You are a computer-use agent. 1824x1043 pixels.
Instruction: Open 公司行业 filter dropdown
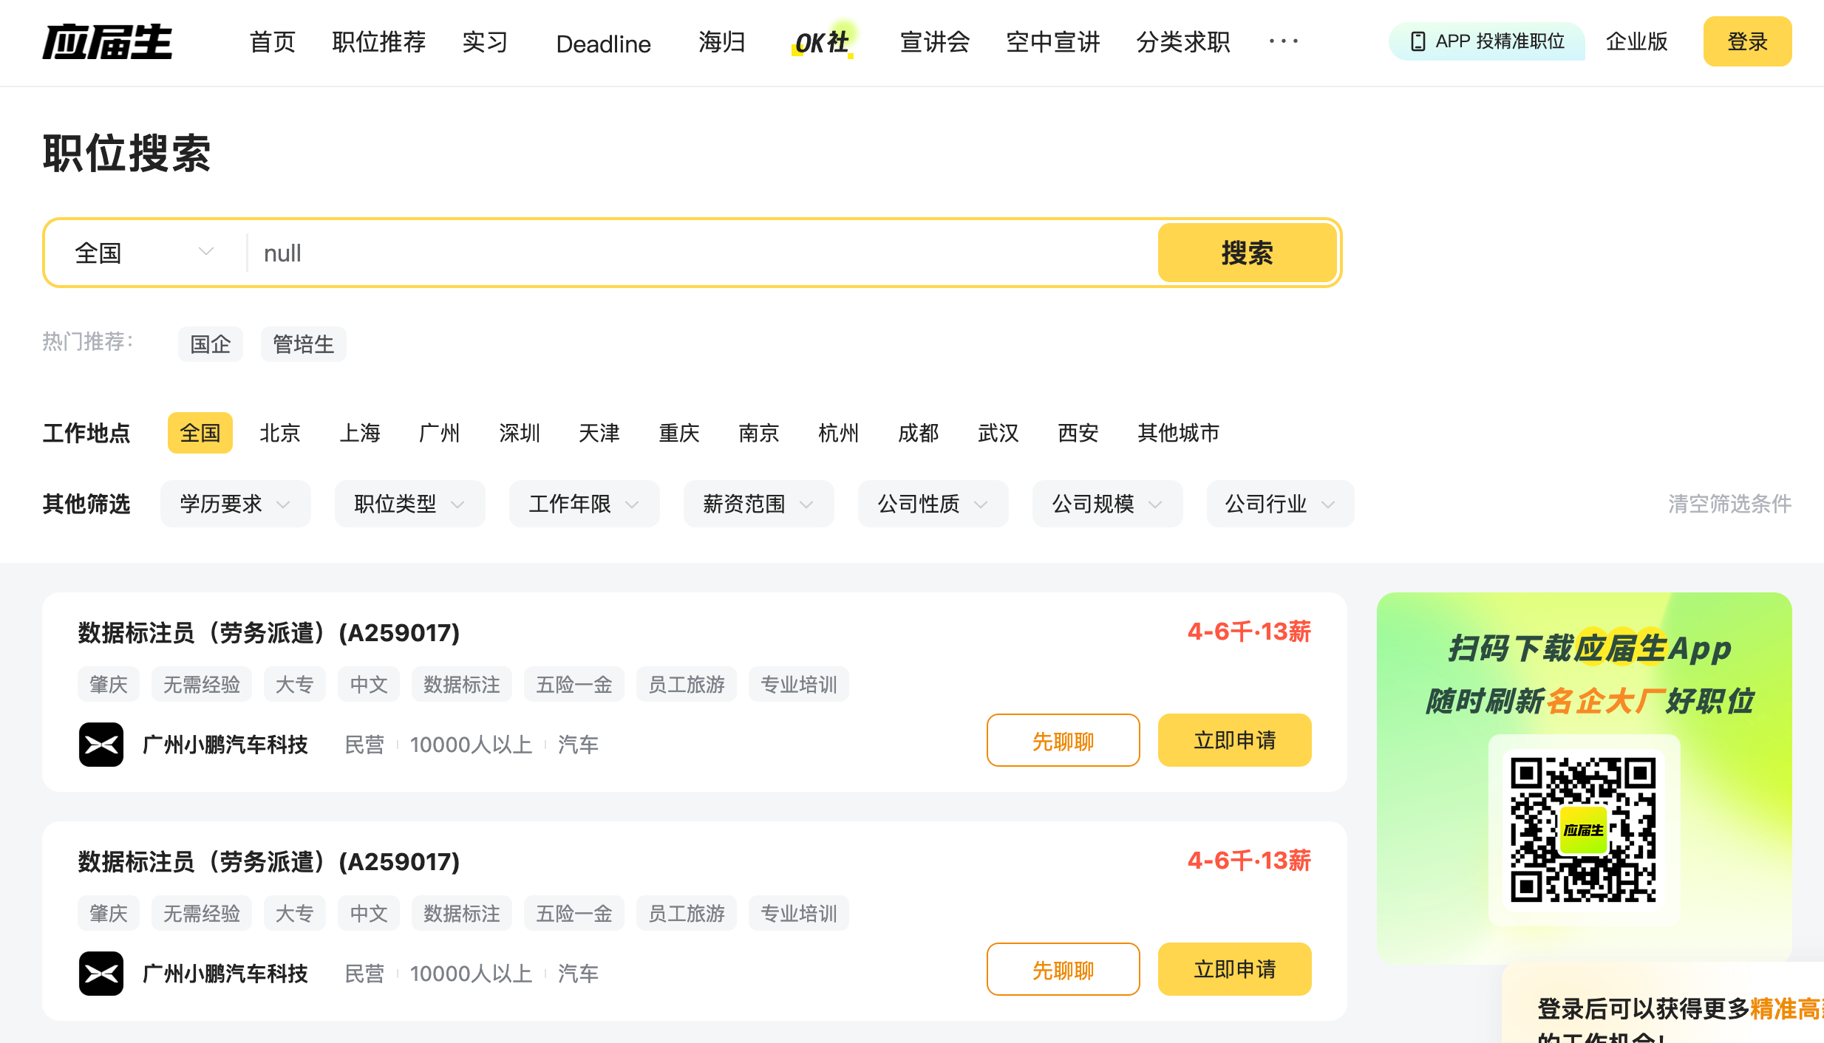tap(1280, 504)
